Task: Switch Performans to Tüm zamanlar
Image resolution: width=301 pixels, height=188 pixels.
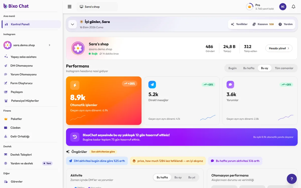Action: 284,68
